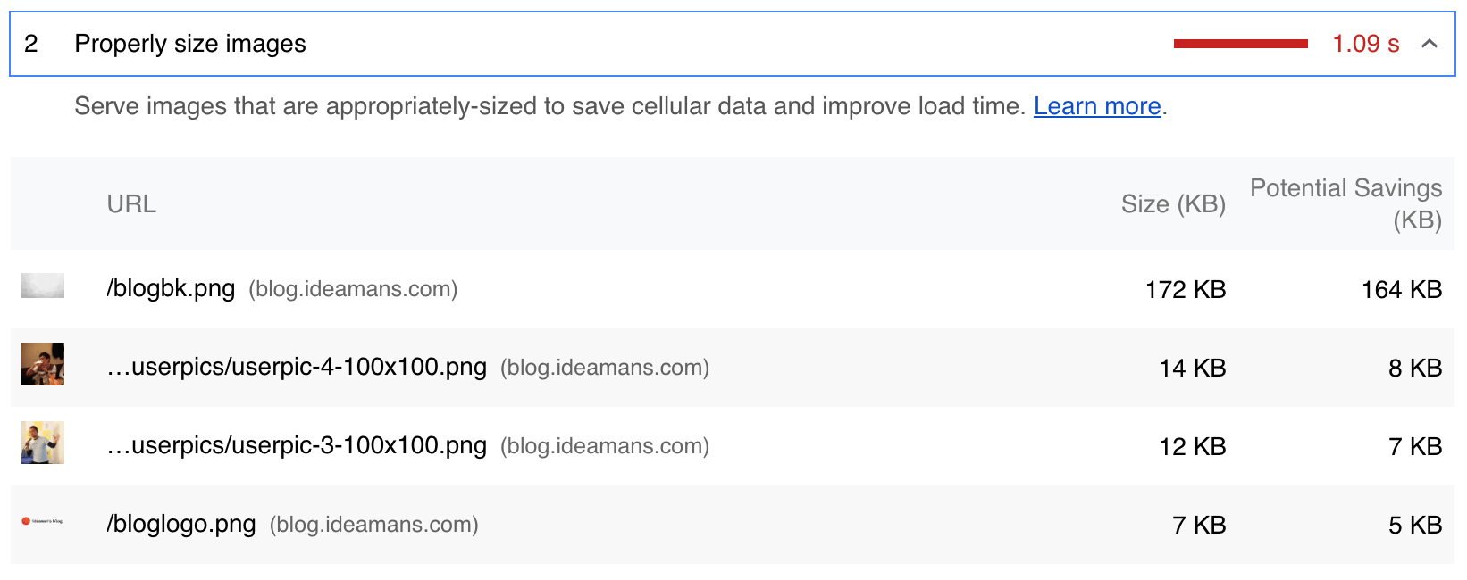Click the 1.09 s time value
Viewport: 1467px width, 580px height.
coord(1365,44)
